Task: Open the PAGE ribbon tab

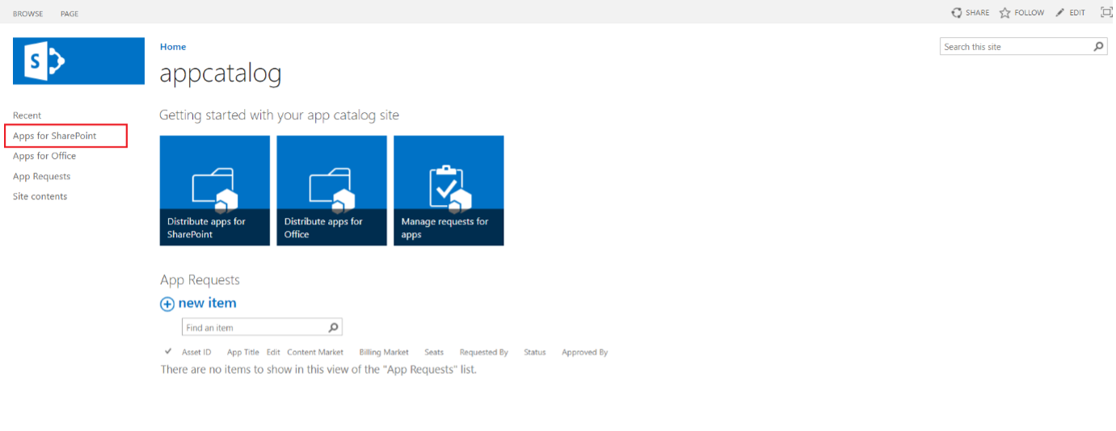Action: tap(69, 14)
